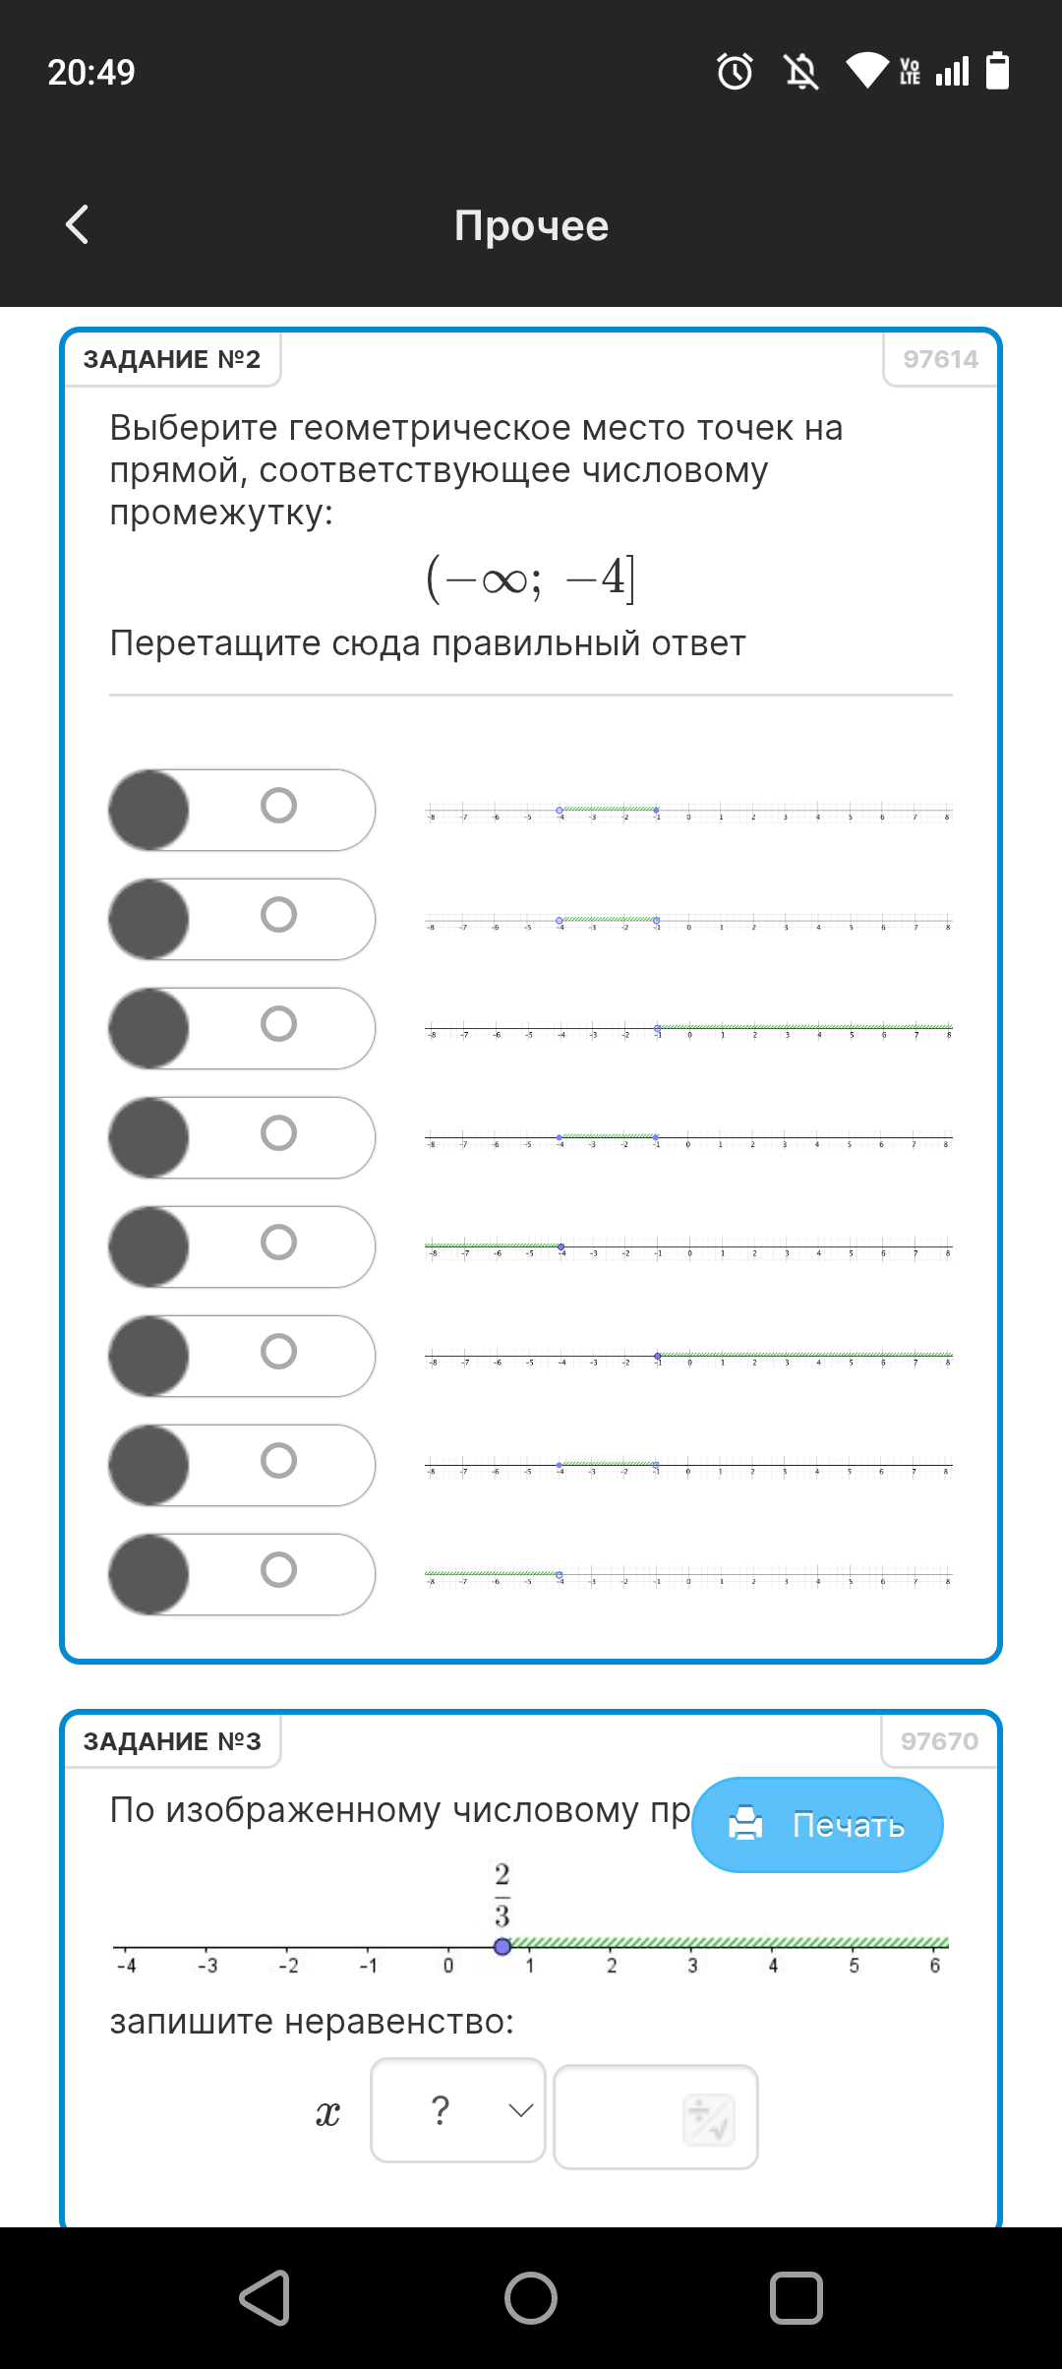The width and height of the screenshot is (1062, 2369).
Task: Tap the 2/3 point on number line
Action: point(502,1946)
